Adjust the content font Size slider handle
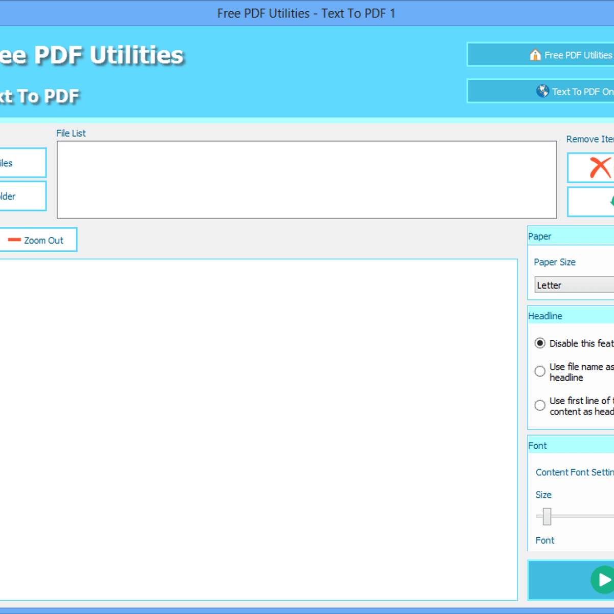The image size is (614, 614). pos(547,516)
